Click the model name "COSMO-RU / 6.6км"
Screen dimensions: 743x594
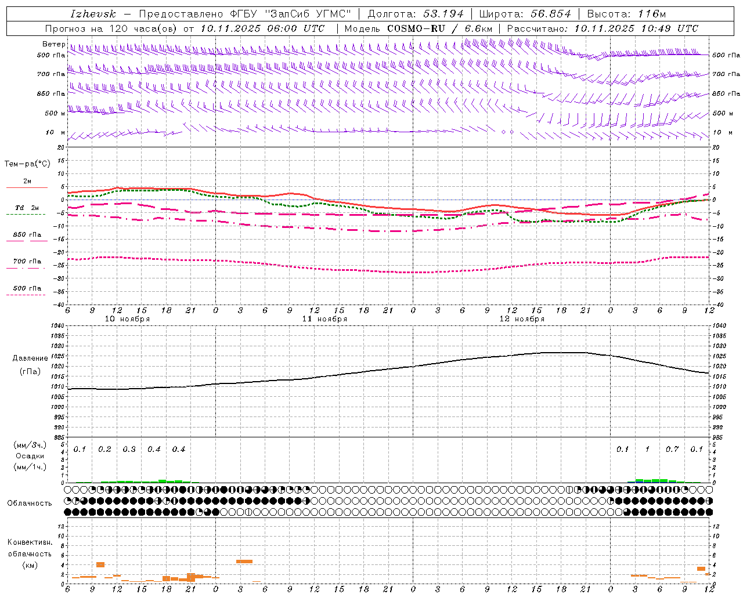point(439,28)
